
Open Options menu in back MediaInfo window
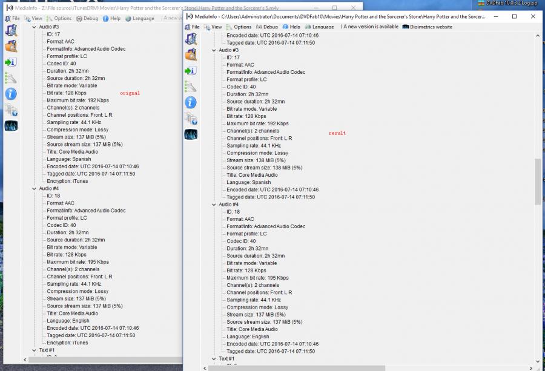pyautogui.click(x=59, y=18)
